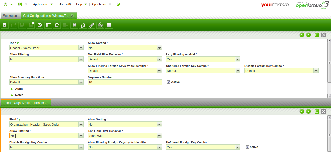The height and width of the screenshot is (152, 331).
Task: Open Field form Unfiltered Foreign Key Combo dropdown
Action: click(x=238, y=147)
